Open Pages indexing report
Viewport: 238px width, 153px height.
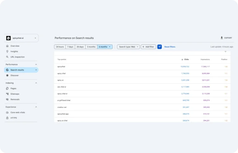pos(13,88)
